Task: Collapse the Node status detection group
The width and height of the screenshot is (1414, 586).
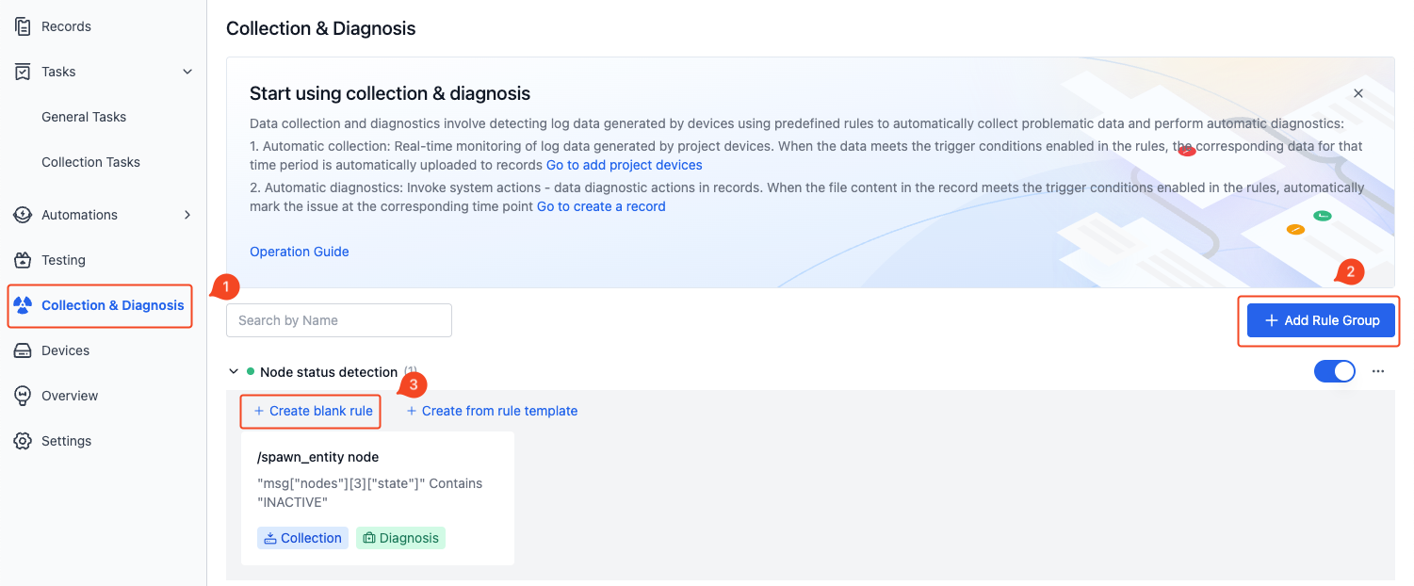Action: [x=234, y=371]
